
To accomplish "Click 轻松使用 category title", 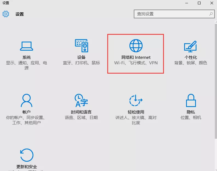I will click(136, 112).
